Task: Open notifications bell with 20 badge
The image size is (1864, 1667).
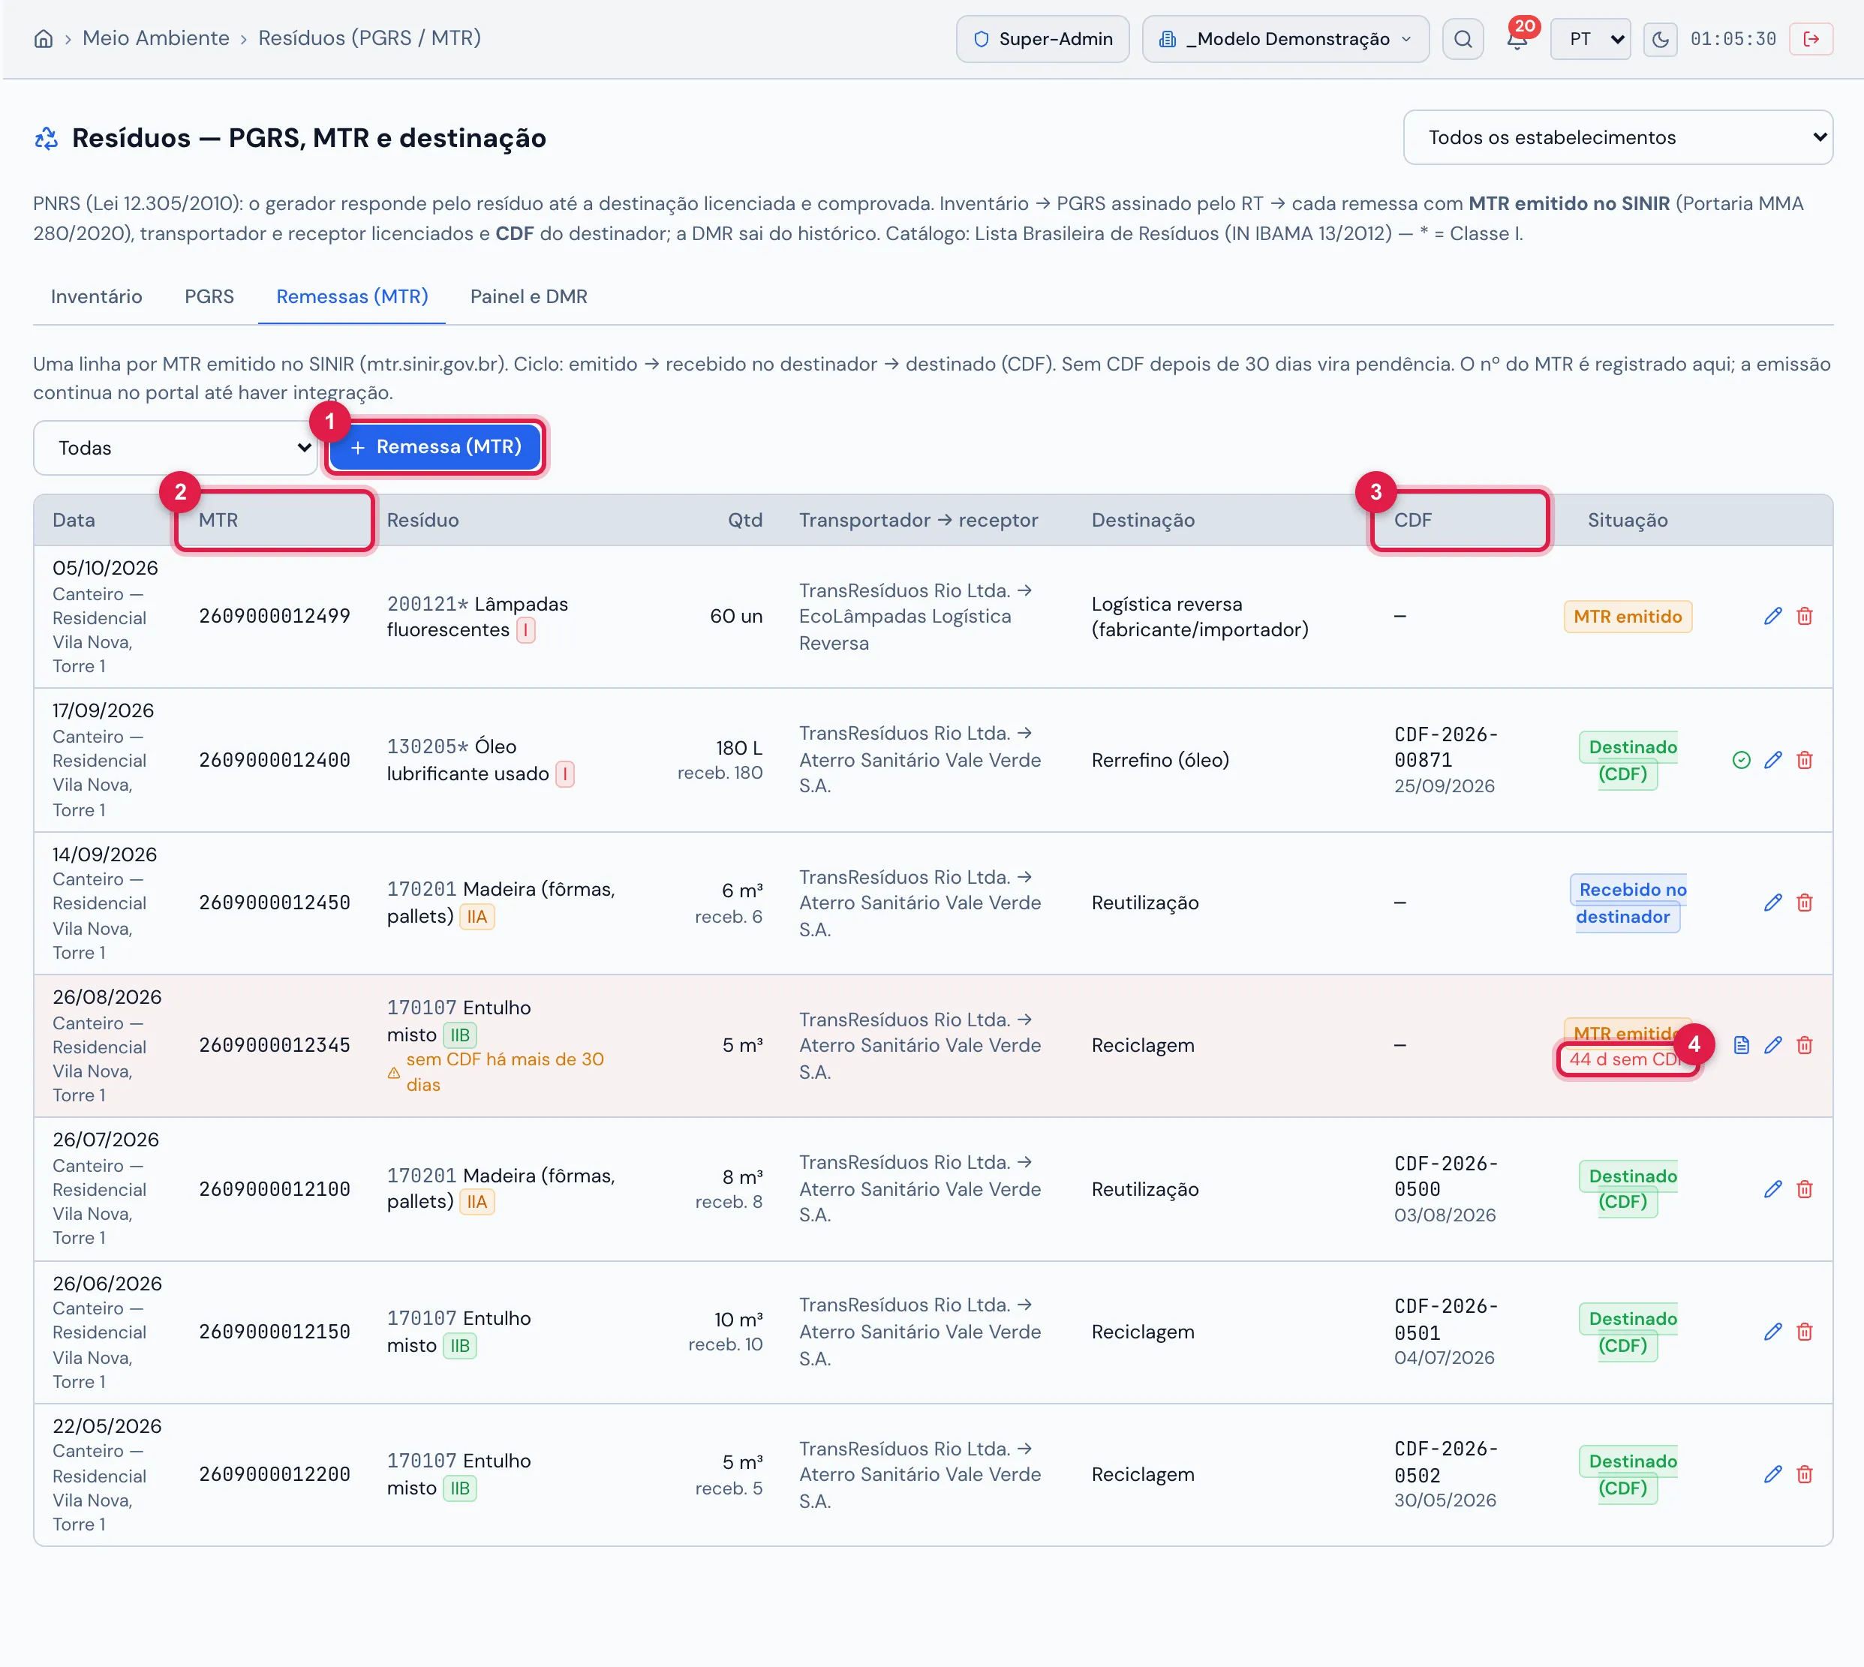Action: coord(1517,38)
